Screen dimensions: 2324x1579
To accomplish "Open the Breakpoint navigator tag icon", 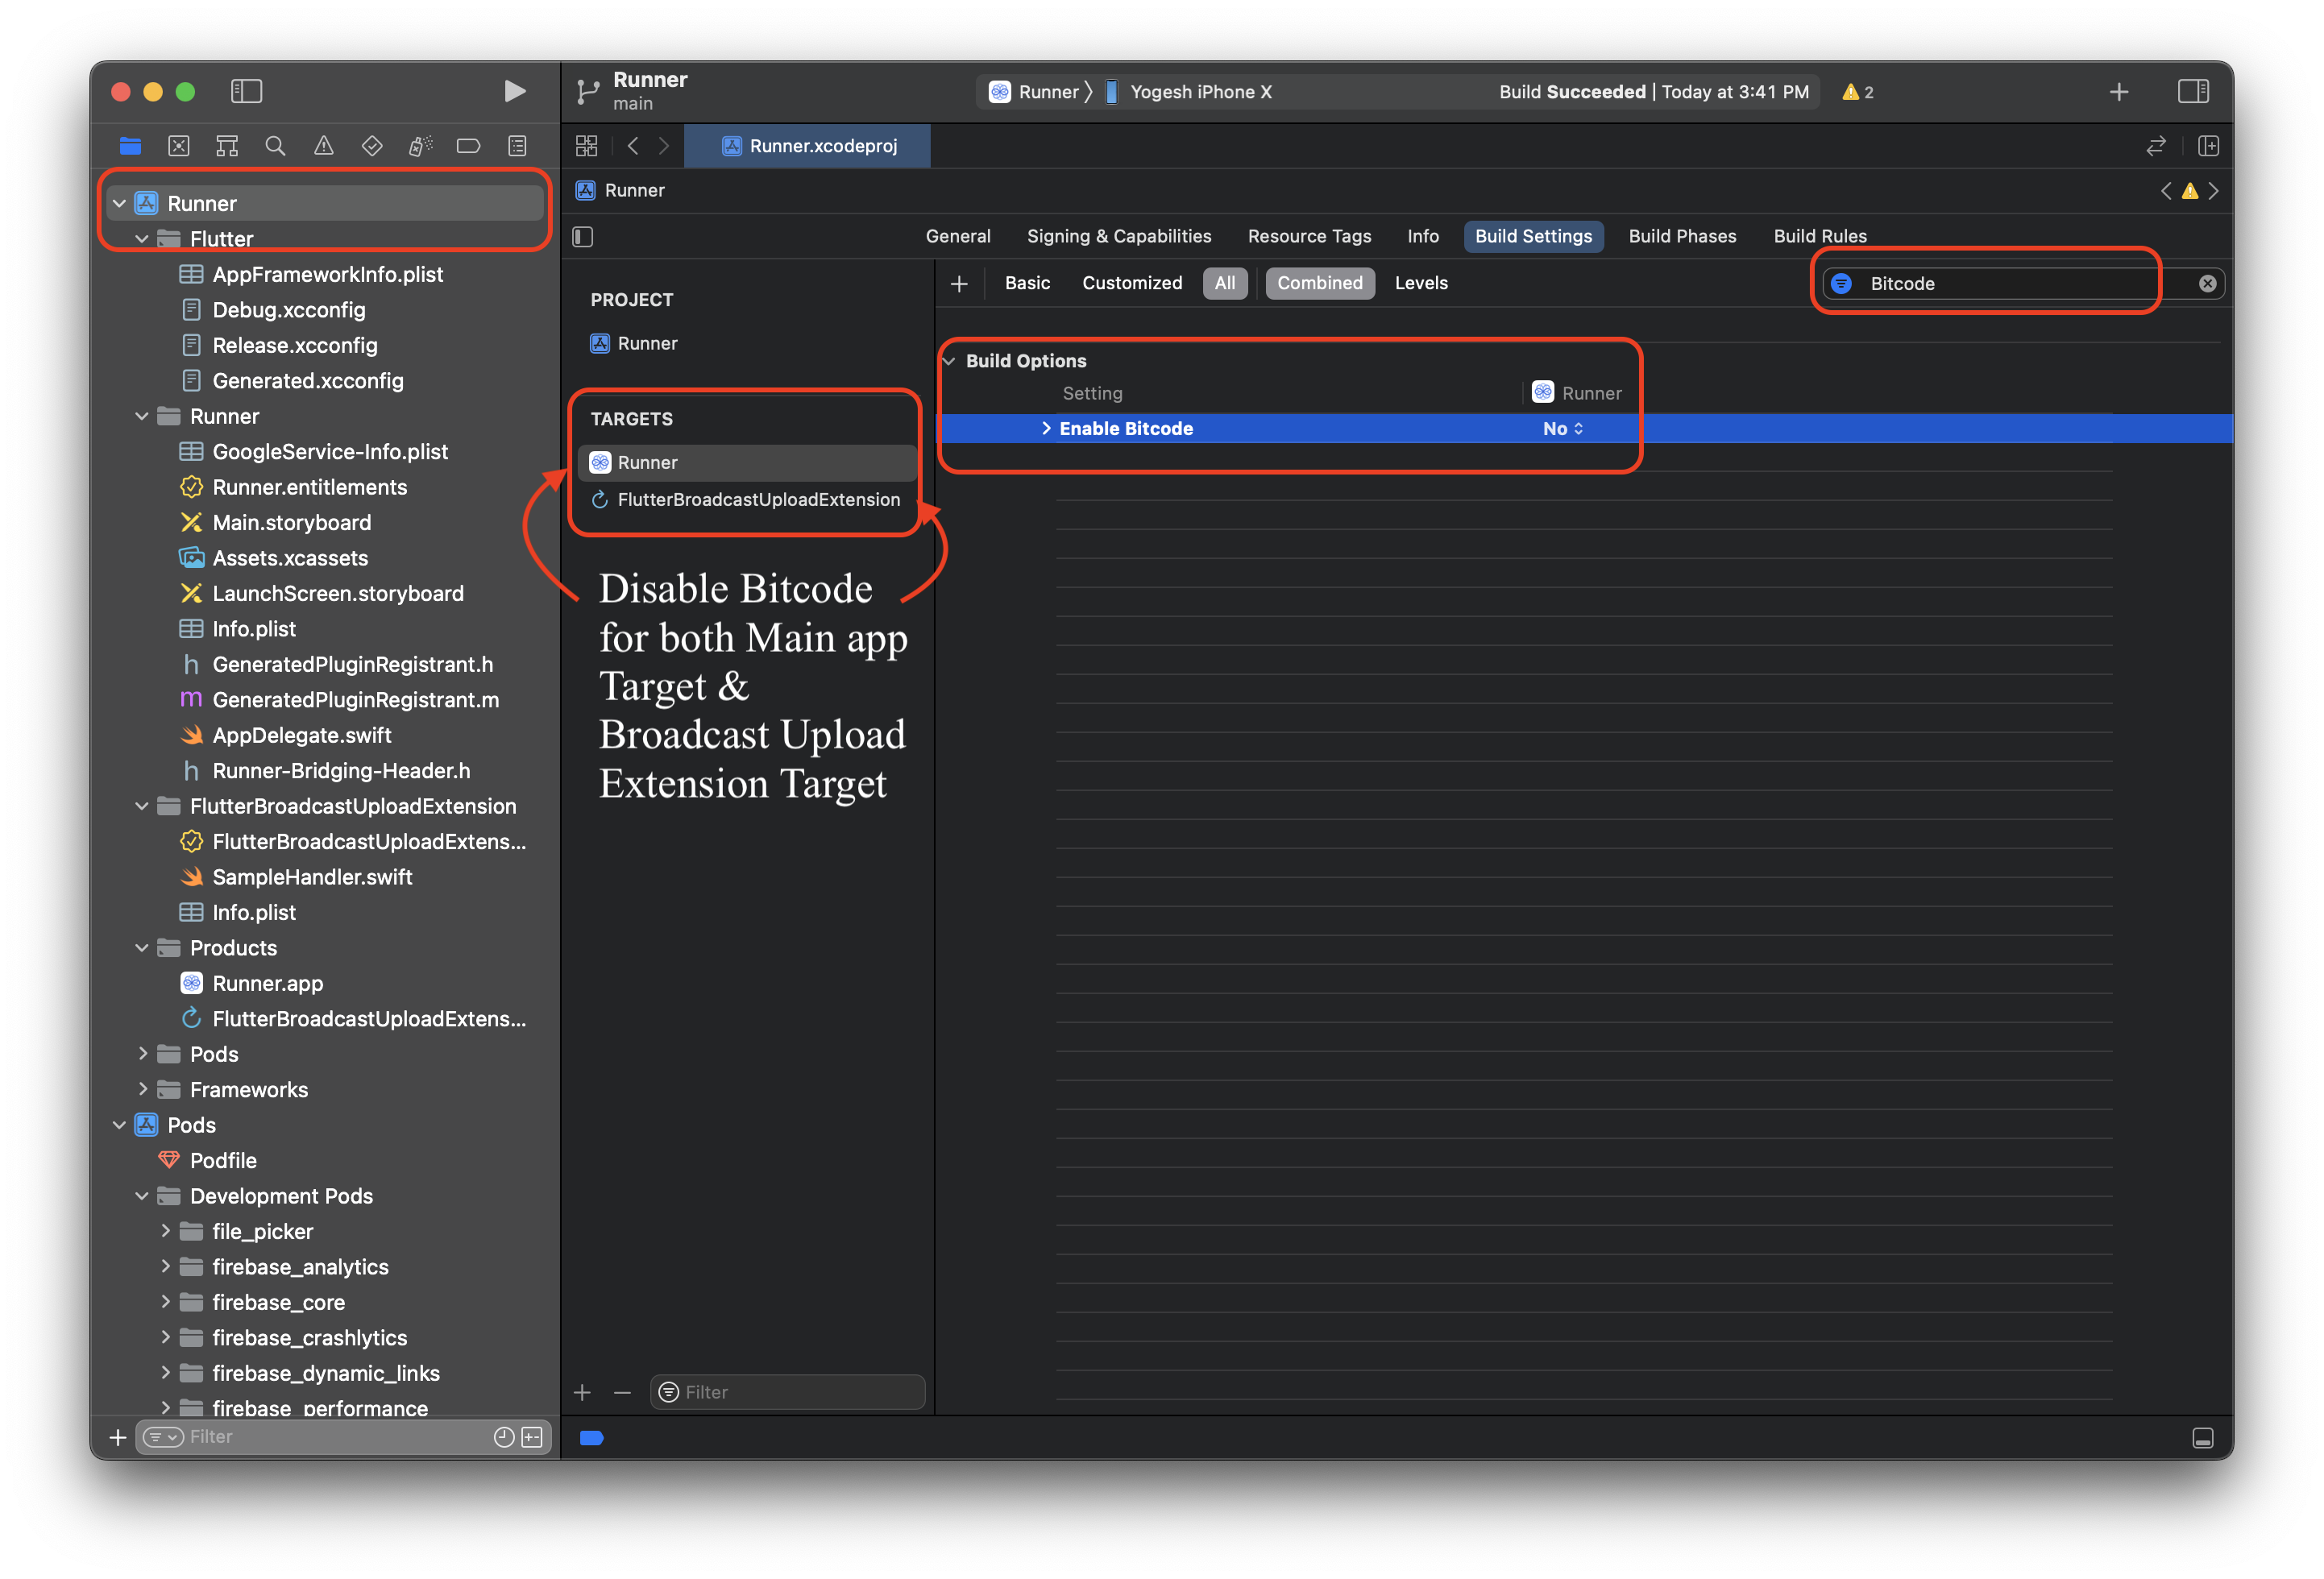I will (x=468, y=145).
